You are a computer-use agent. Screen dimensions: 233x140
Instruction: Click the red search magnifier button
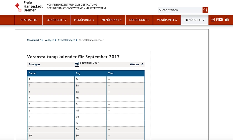[x=205, y=10]
